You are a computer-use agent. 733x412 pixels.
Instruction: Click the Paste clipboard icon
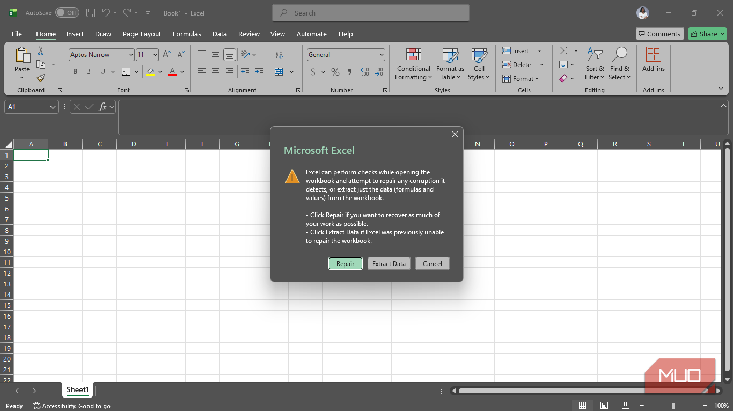point(23,55)
